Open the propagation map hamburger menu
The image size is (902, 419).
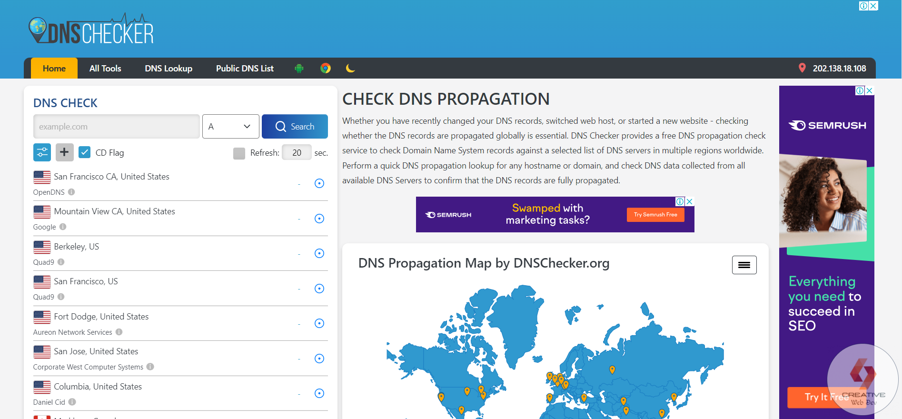click(x=744, y=265)
